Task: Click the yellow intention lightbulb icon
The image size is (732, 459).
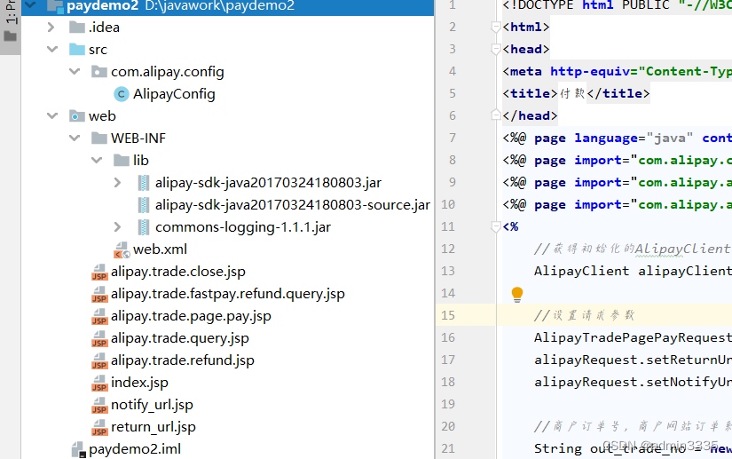Action: click(516, 294)
